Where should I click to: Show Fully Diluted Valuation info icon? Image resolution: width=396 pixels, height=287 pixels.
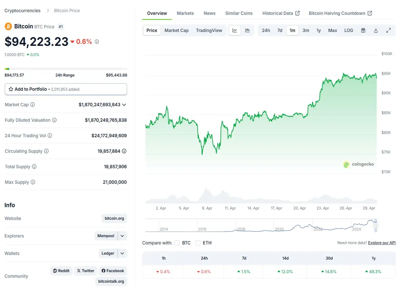[x=54, y=120]
